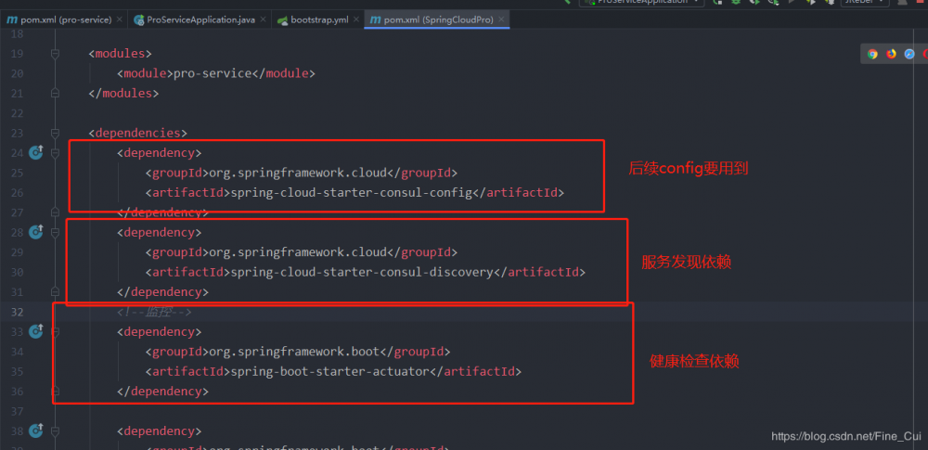The width and height of the screenshot is (928, 450).
Task: Open file preview in Chrome browser
Action: pos(872,54)
